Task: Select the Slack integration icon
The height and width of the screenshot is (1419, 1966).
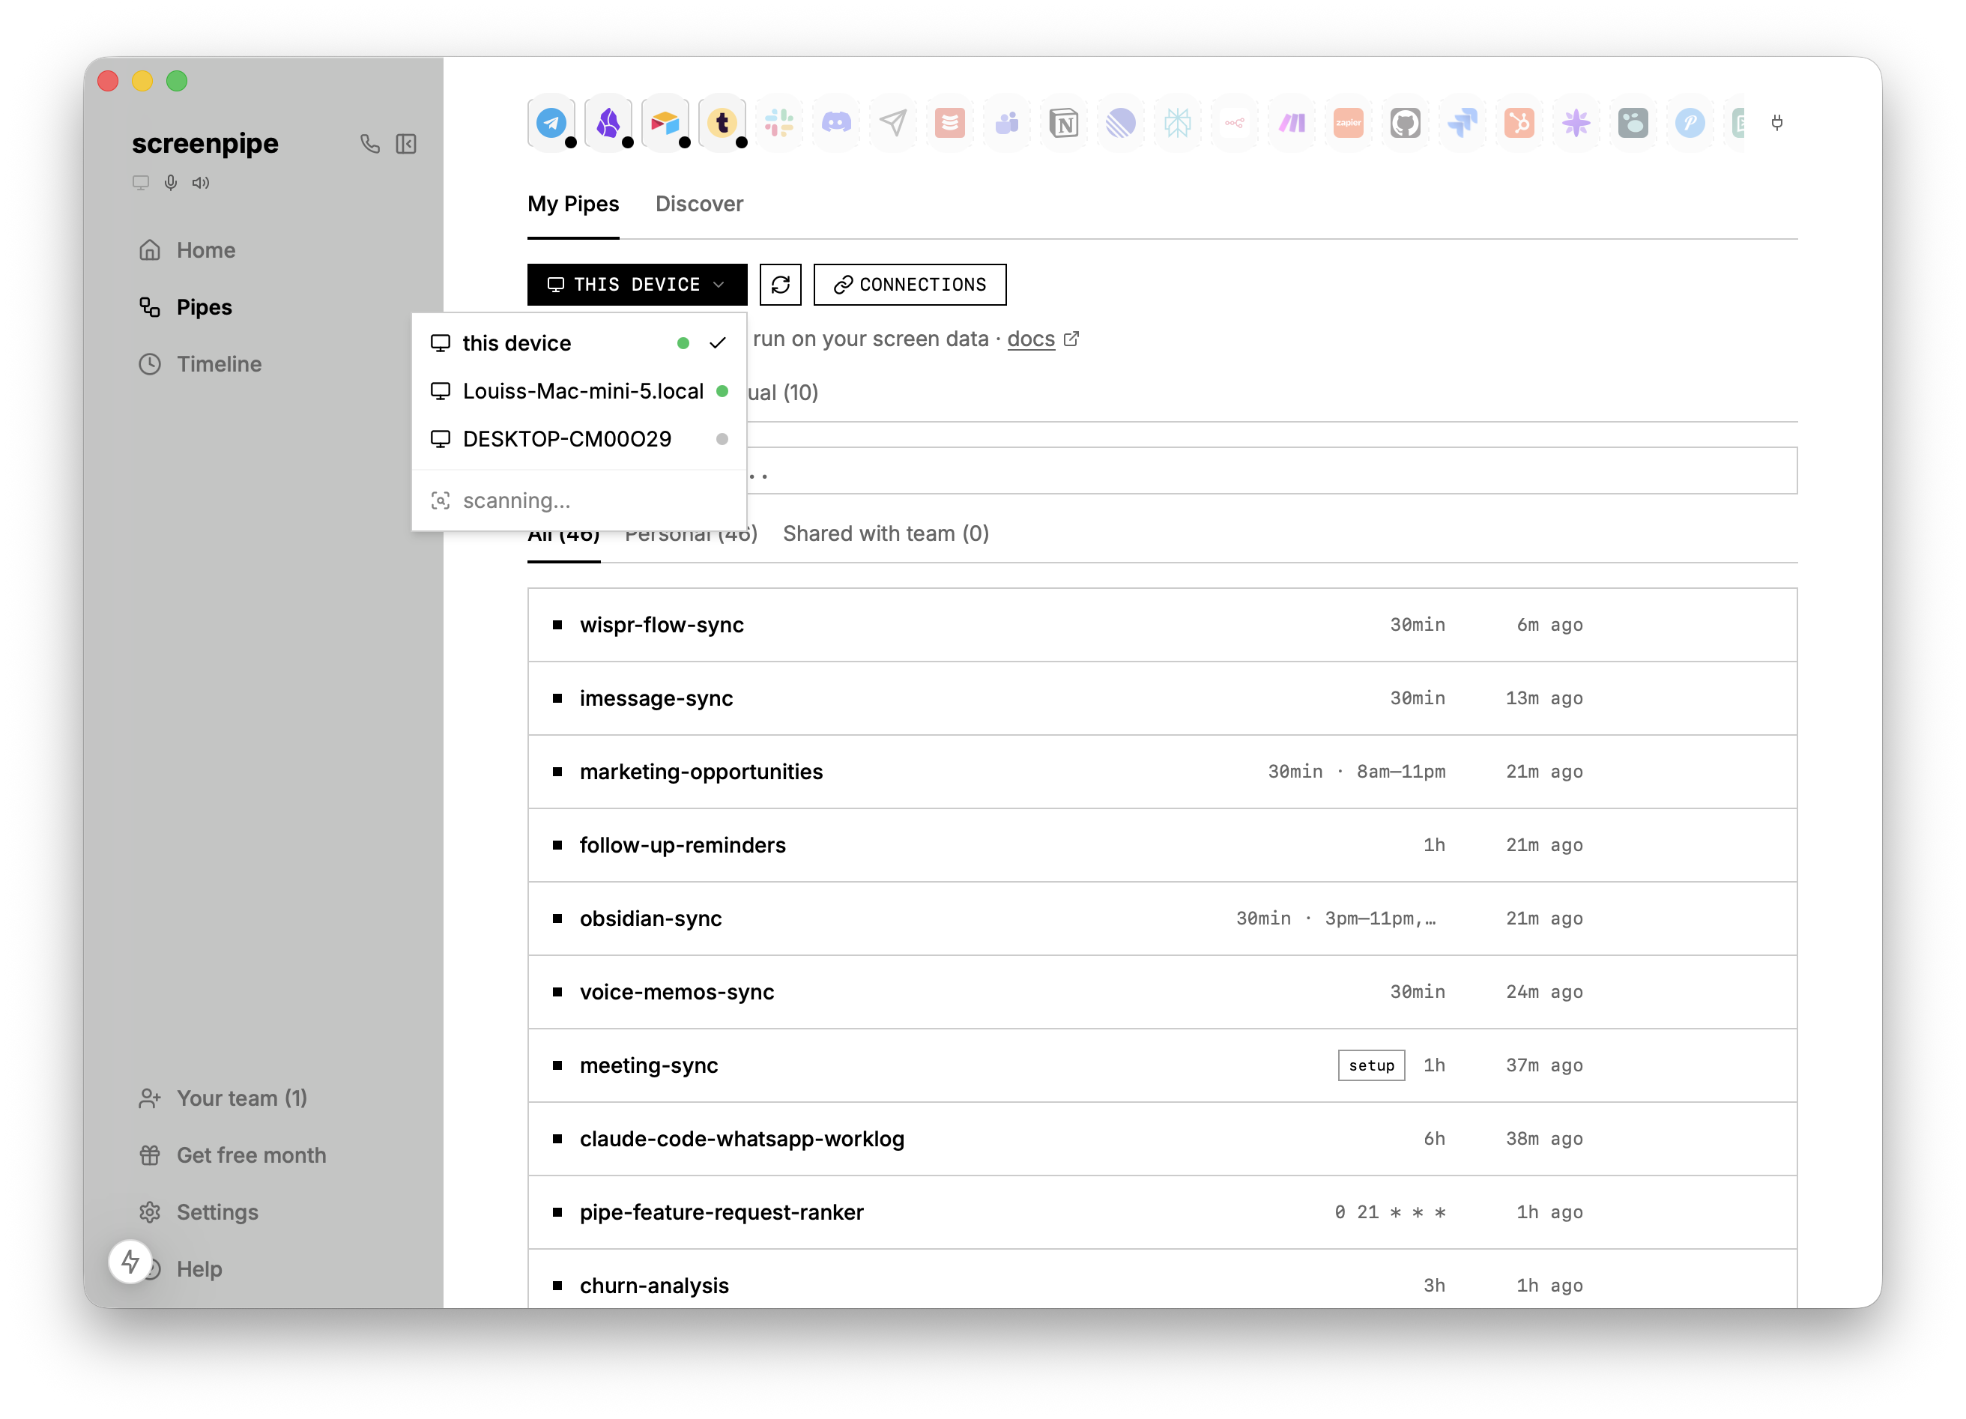Action: 778,122
